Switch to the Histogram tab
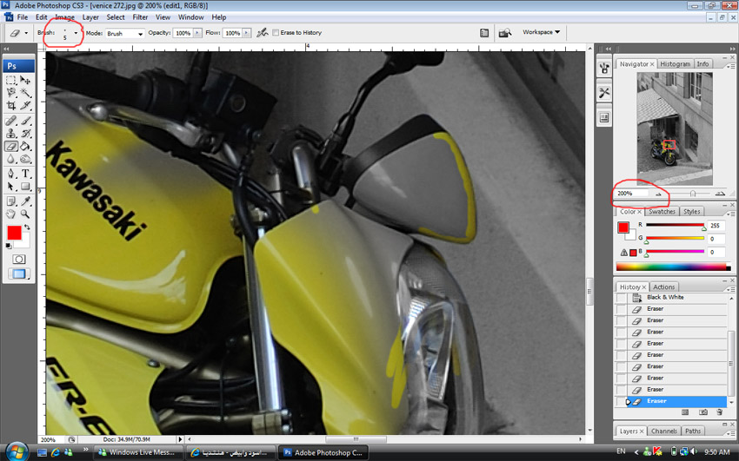Screen dimensions: 739x461 [675, 64]
